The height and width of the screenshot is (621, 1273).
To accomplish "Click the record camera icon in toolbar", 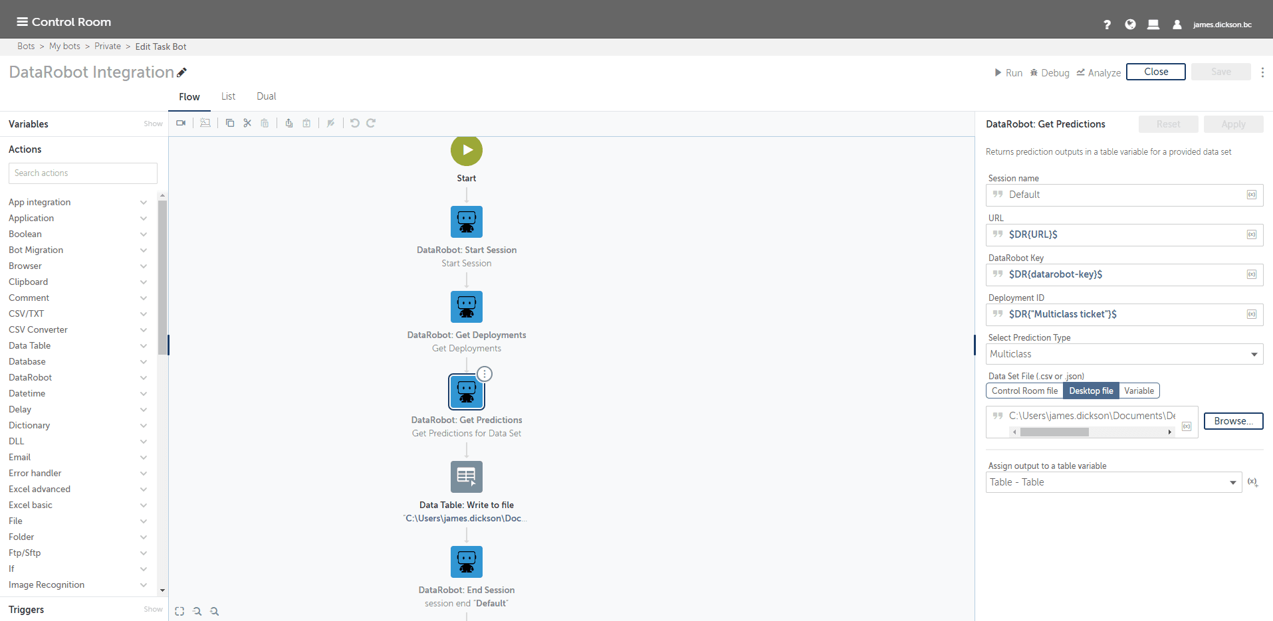I will pos(181,123).
